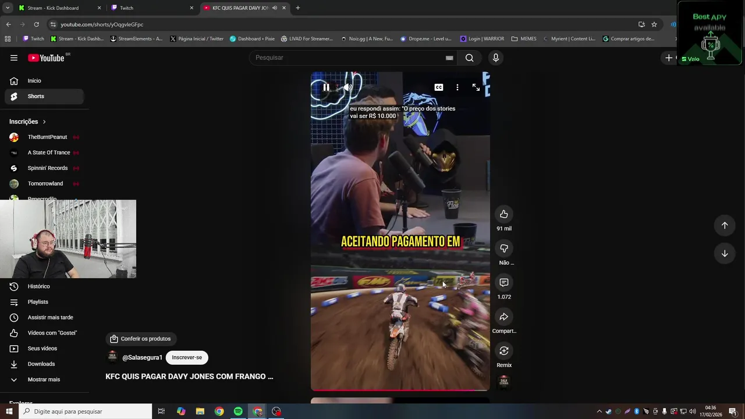
Task: View site information icon in address bar
Action: click(53, 24)
